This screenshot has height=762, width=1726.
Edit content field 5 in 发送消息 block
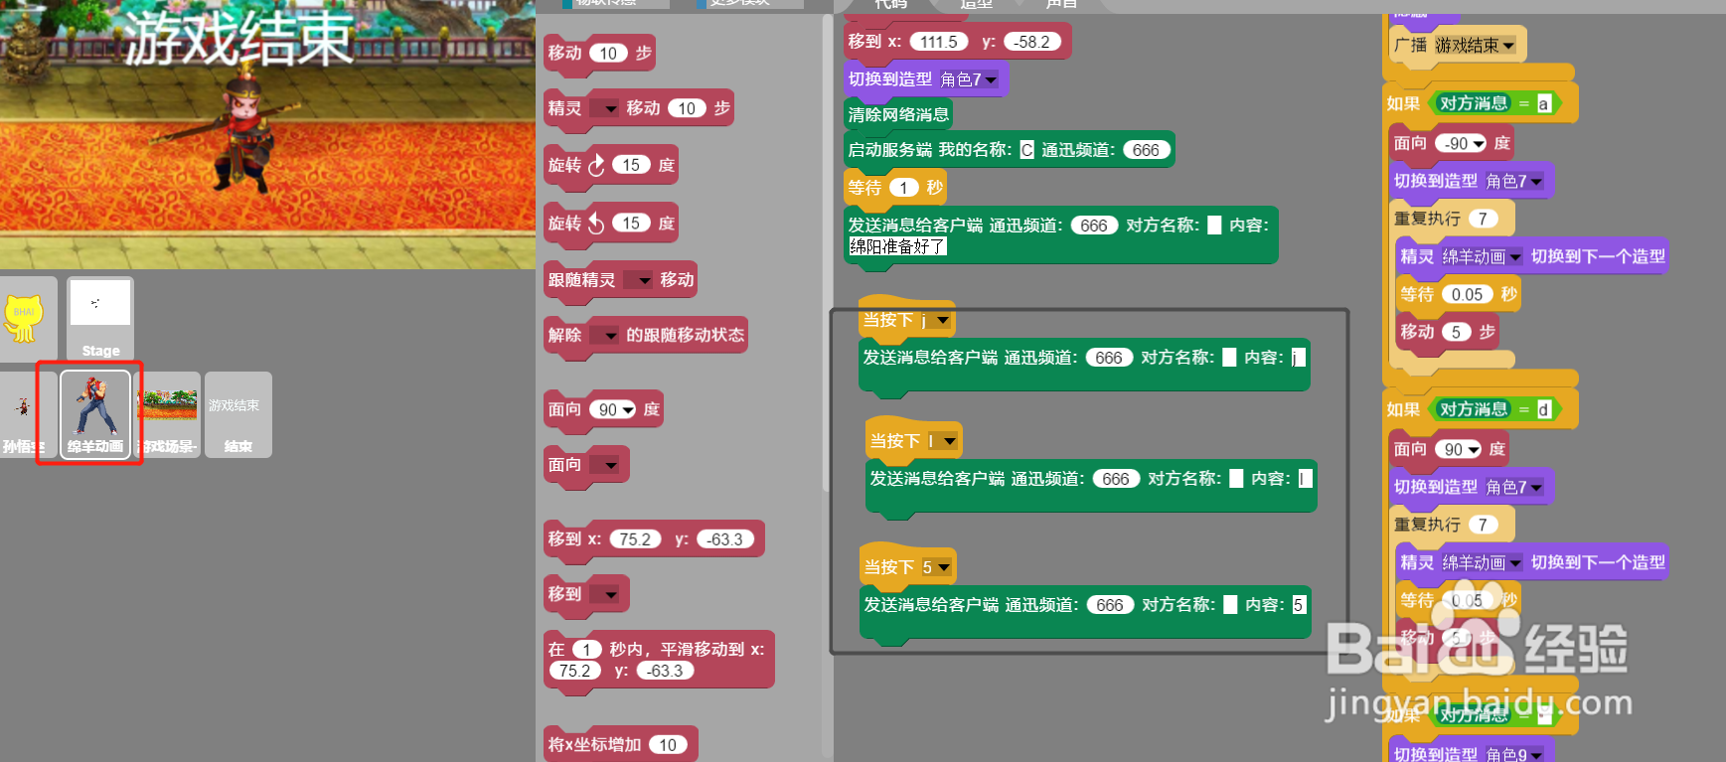tap(1299, 604)
